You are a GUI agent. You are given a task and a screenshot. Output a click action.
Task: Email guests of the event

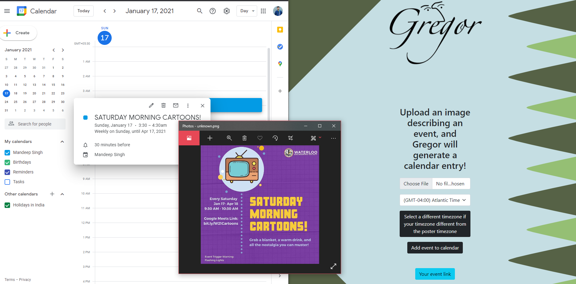click(x=176, y=105)
